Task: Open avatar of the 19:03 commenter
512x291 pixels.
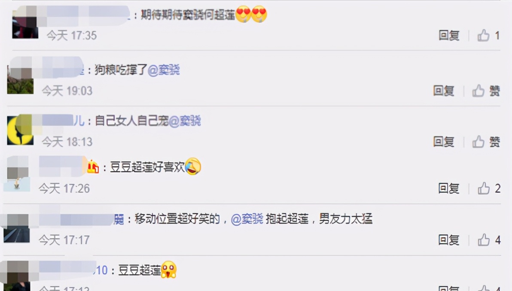Action: click(x=20, y=80)
